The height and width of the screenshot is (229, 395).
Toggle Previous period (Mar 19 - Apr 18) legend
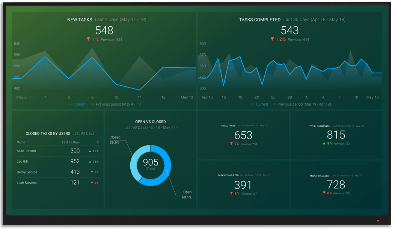(302, 104)
